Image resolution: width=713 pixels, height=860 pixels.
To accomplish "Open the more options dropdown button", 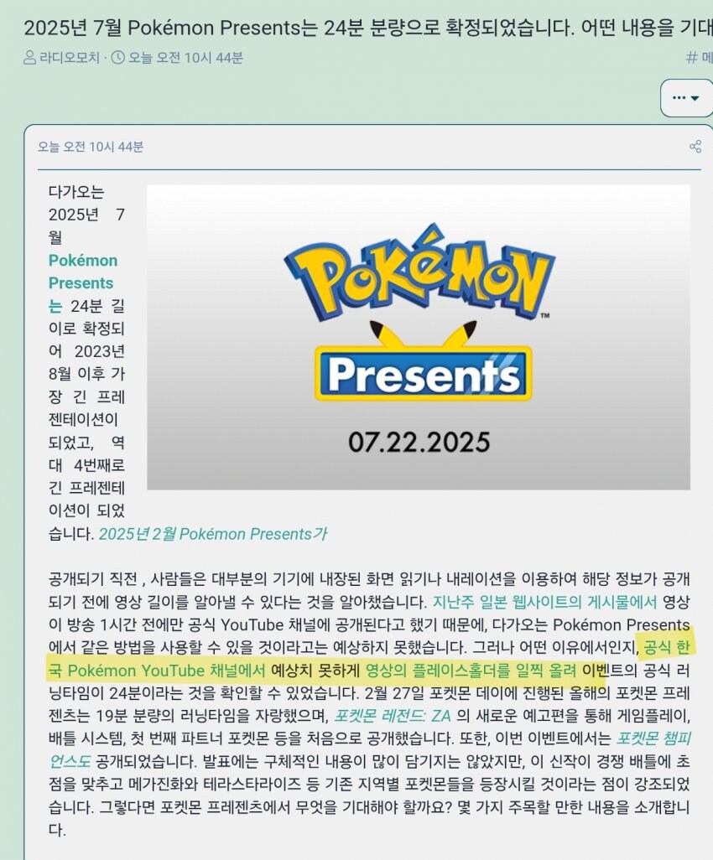I will 686,97.
